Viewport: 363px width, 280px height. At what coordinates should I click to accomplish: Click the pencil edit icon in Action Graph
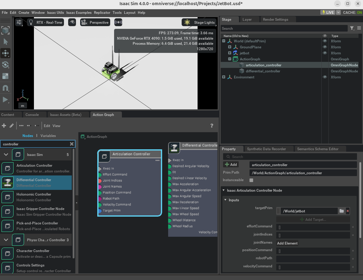coord(11,126)
